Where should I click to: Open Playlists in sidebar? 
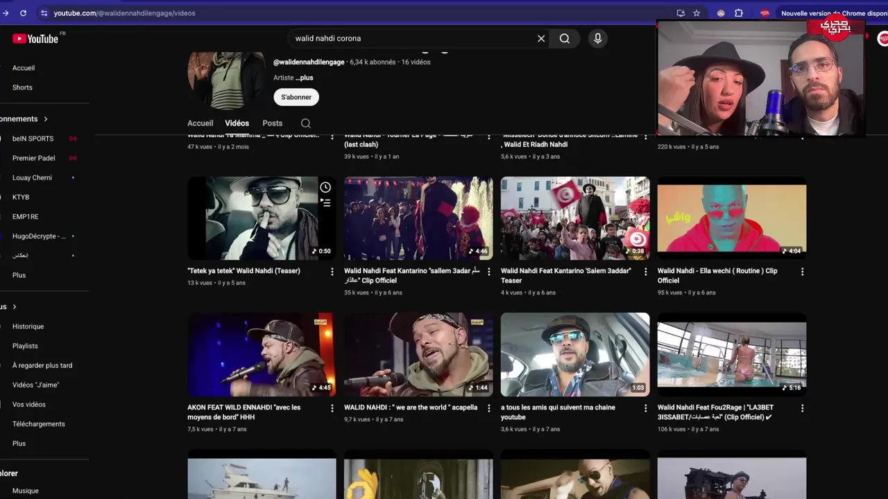click(x=25, y=346)
